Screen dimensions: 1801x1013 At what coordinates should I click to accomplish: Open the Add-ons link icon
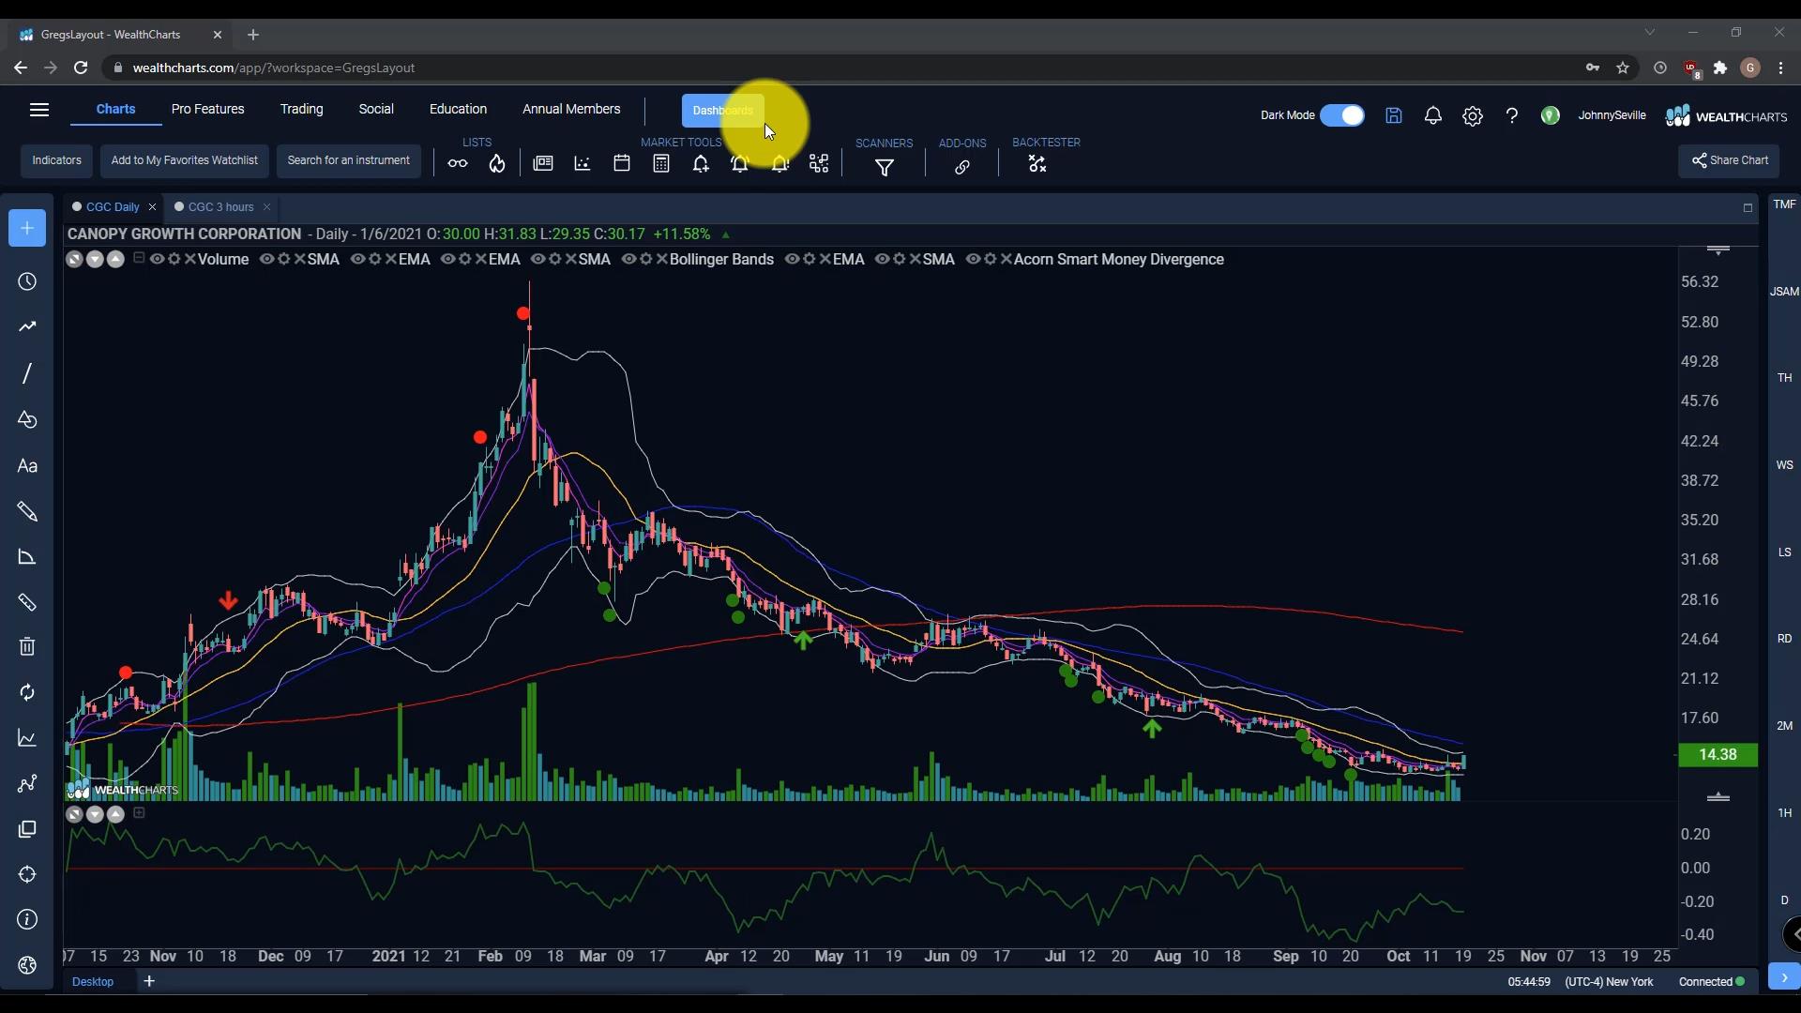point(962,167)
